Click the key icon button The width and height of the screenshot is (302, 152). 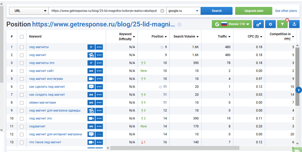[259, 24]
